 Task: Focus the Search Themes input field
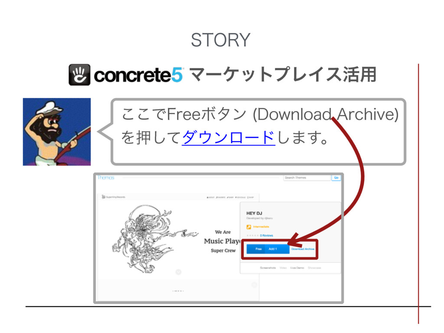307,177
